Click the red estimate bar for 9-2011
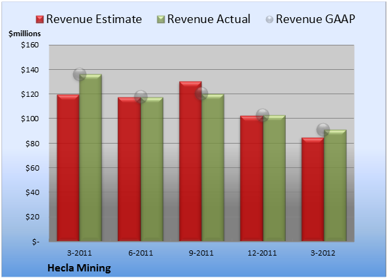 (x=190, y=161)
